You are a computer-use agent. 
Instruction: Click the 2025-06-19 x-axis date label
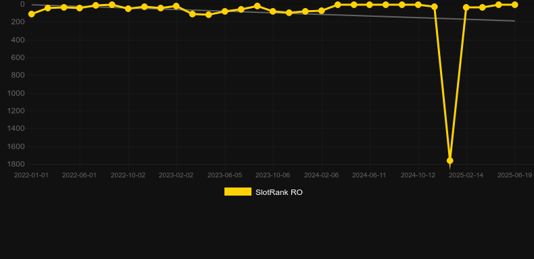[514, 175]
